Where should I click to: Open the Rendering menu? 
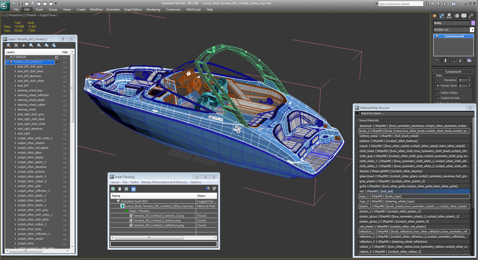tap(153, 10)
